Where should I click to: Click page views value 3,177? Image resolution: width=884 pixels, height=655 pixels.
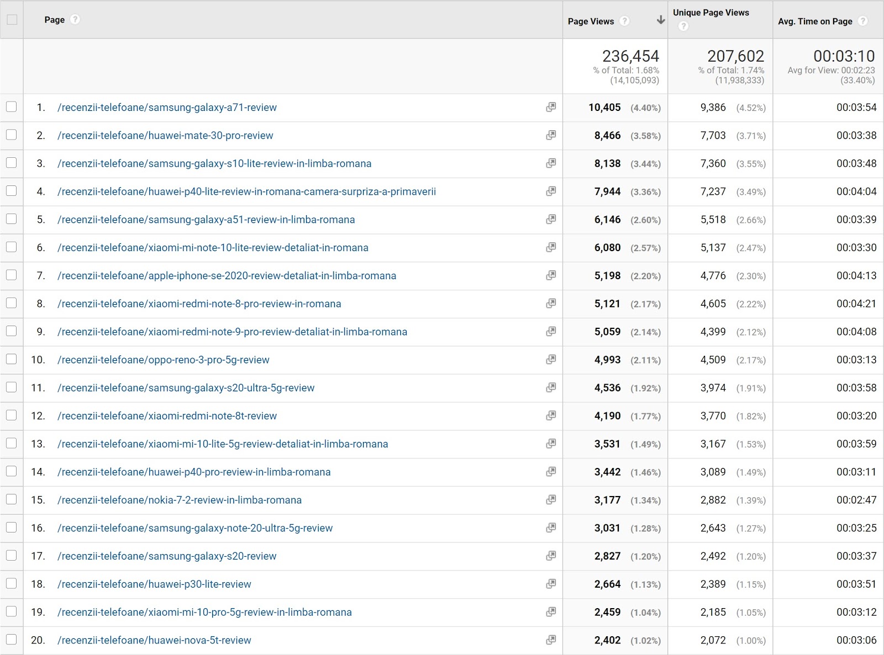pyautogui.click(x=607, y=500)
